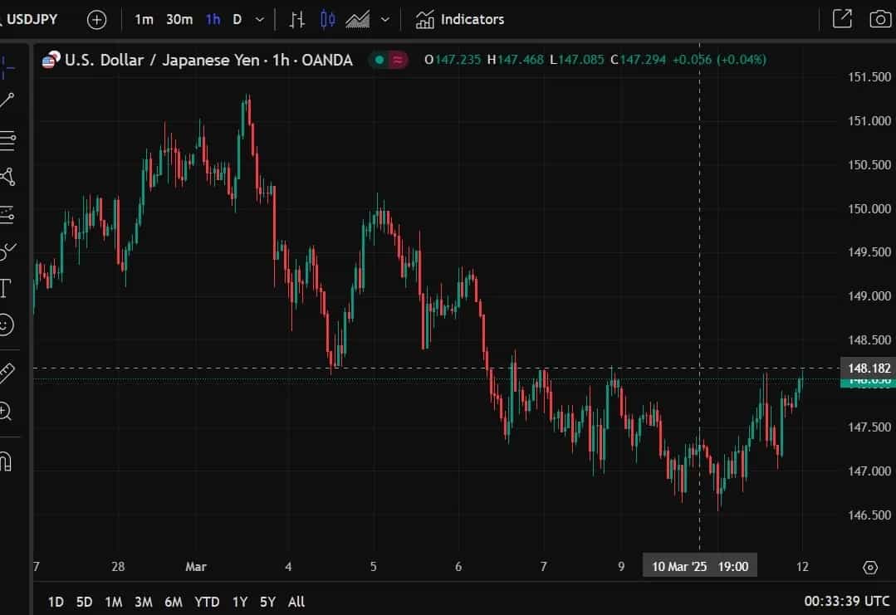The width and height of the screenshot is (896, 615).
Task: Select the XABCD pattern tool
Action: click(x=8, y=177)
